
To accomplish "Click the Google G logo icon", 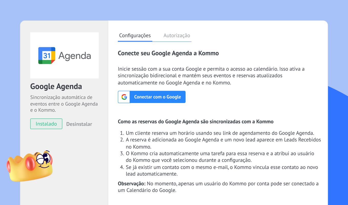I will coord(124,97).
